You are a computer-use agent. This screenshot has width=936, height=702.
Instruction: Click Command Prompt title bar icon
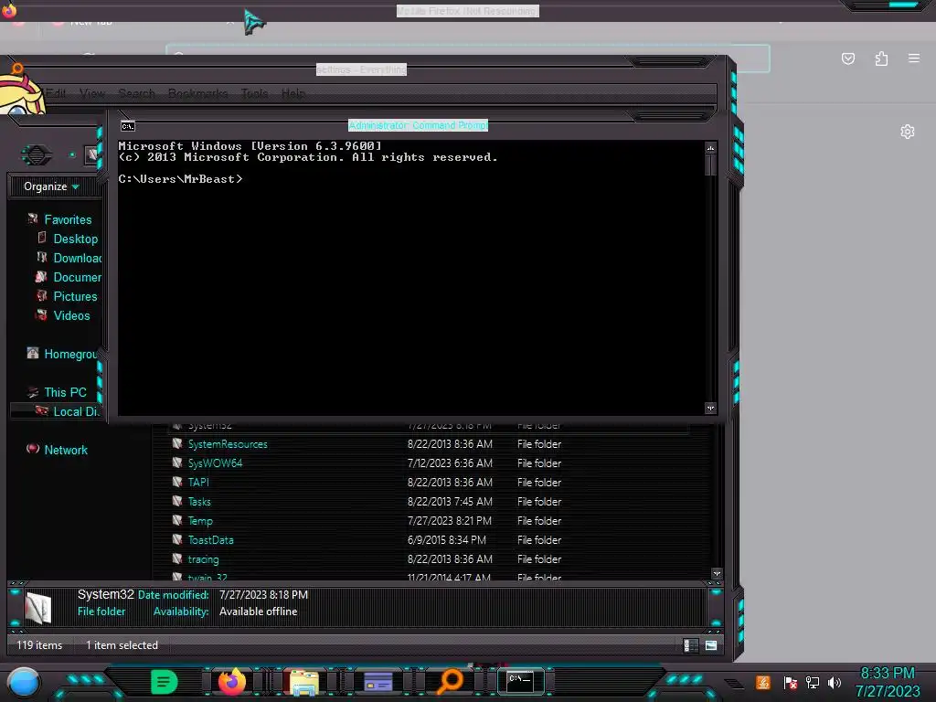[x=128, y=126]
